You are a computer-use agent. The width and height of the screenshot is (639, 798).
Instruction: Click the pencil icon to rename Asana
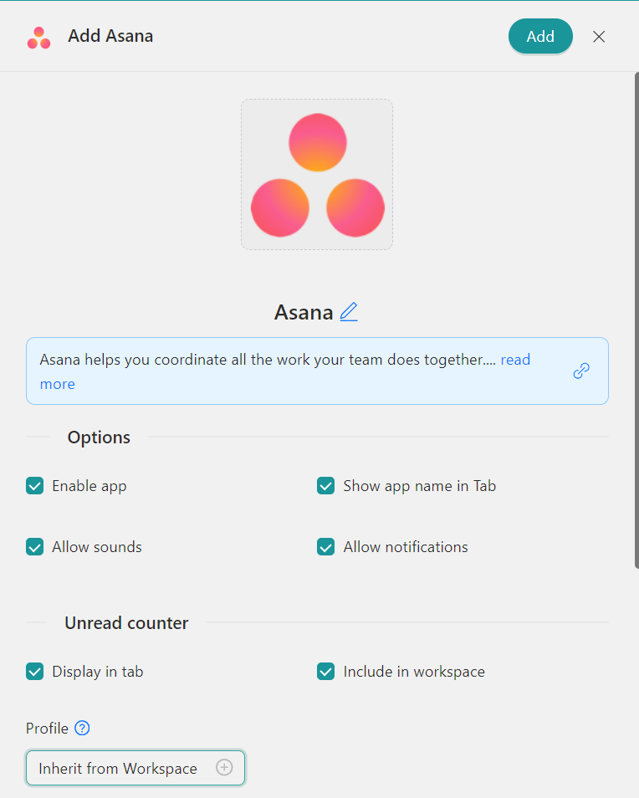pyautogui.click(x=349, y=313)
